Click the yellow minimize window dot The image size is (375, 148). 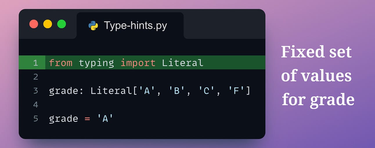coord(48,24)
